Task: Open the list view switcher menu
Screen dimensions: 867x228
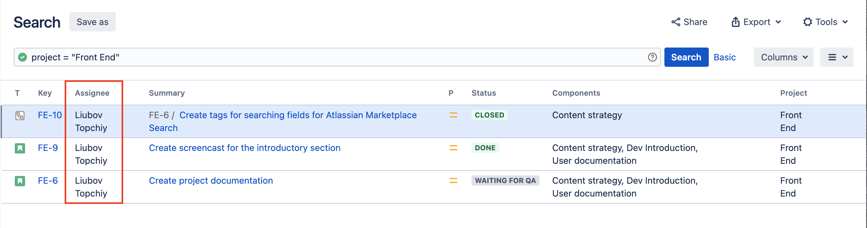Action: click(836, 57)
